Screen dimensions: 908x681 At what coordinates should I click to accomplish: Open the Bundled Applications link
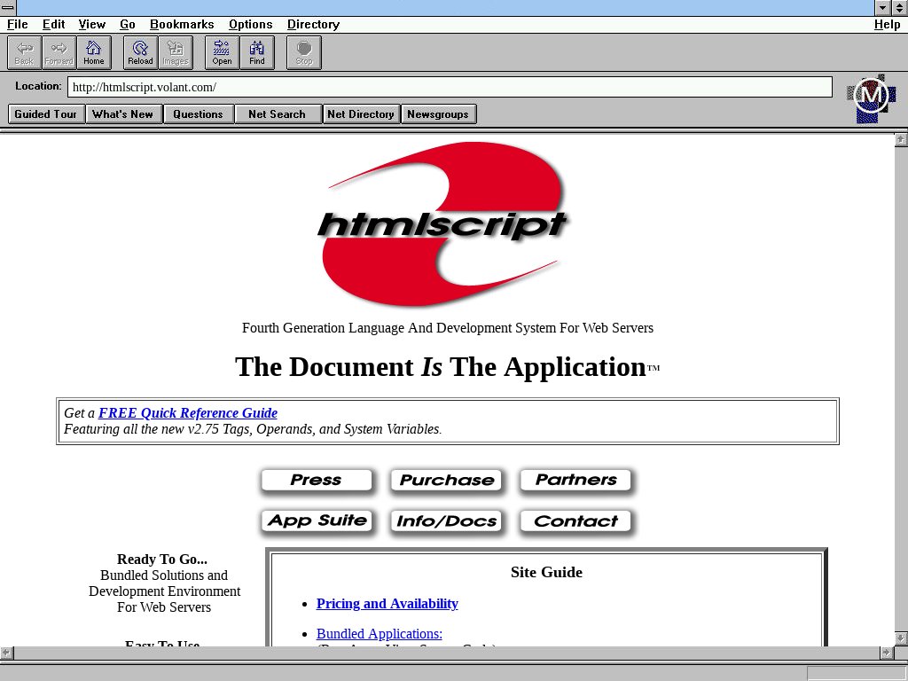380,633
